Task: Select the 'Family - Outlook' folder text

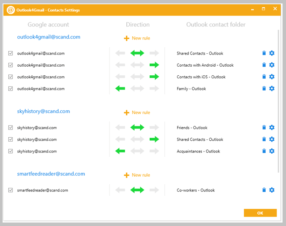Action: click(x=191, y=89)
